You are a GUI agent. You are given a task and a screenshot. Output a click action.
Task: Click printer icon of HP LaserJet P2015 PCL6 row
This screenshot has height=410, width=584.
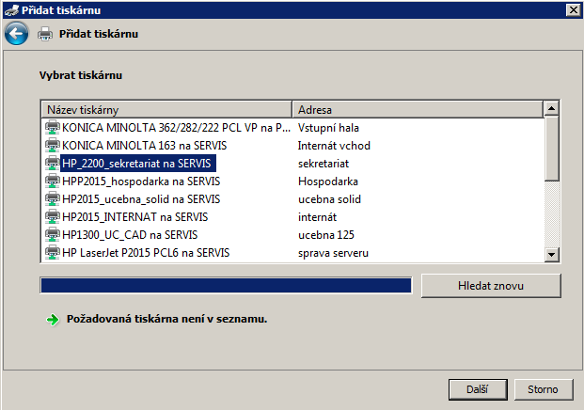point(52,252)
